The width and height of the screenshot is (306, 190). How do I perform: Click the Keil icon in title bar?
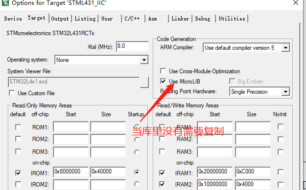coord(5,2)
